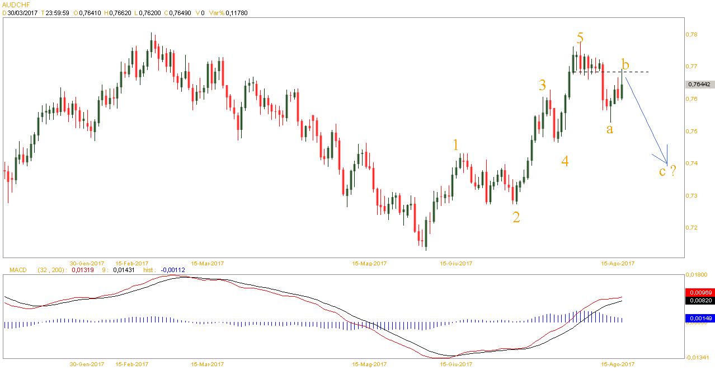
Task: Pick the wave "3" annotation
Action: [542, 86]
